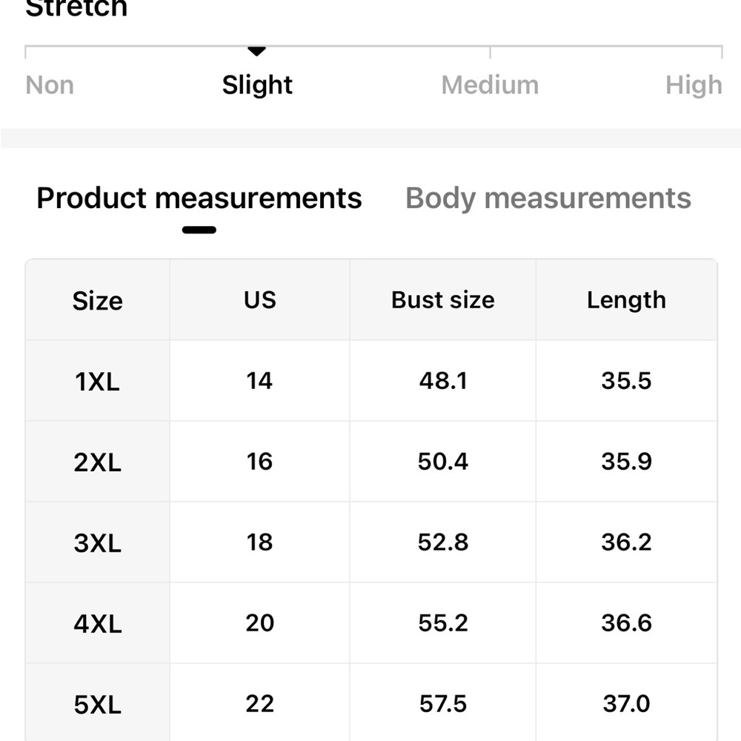This screenshot has height=741, width=741.
Task: Select the 2XL size row
Action: 97,462
